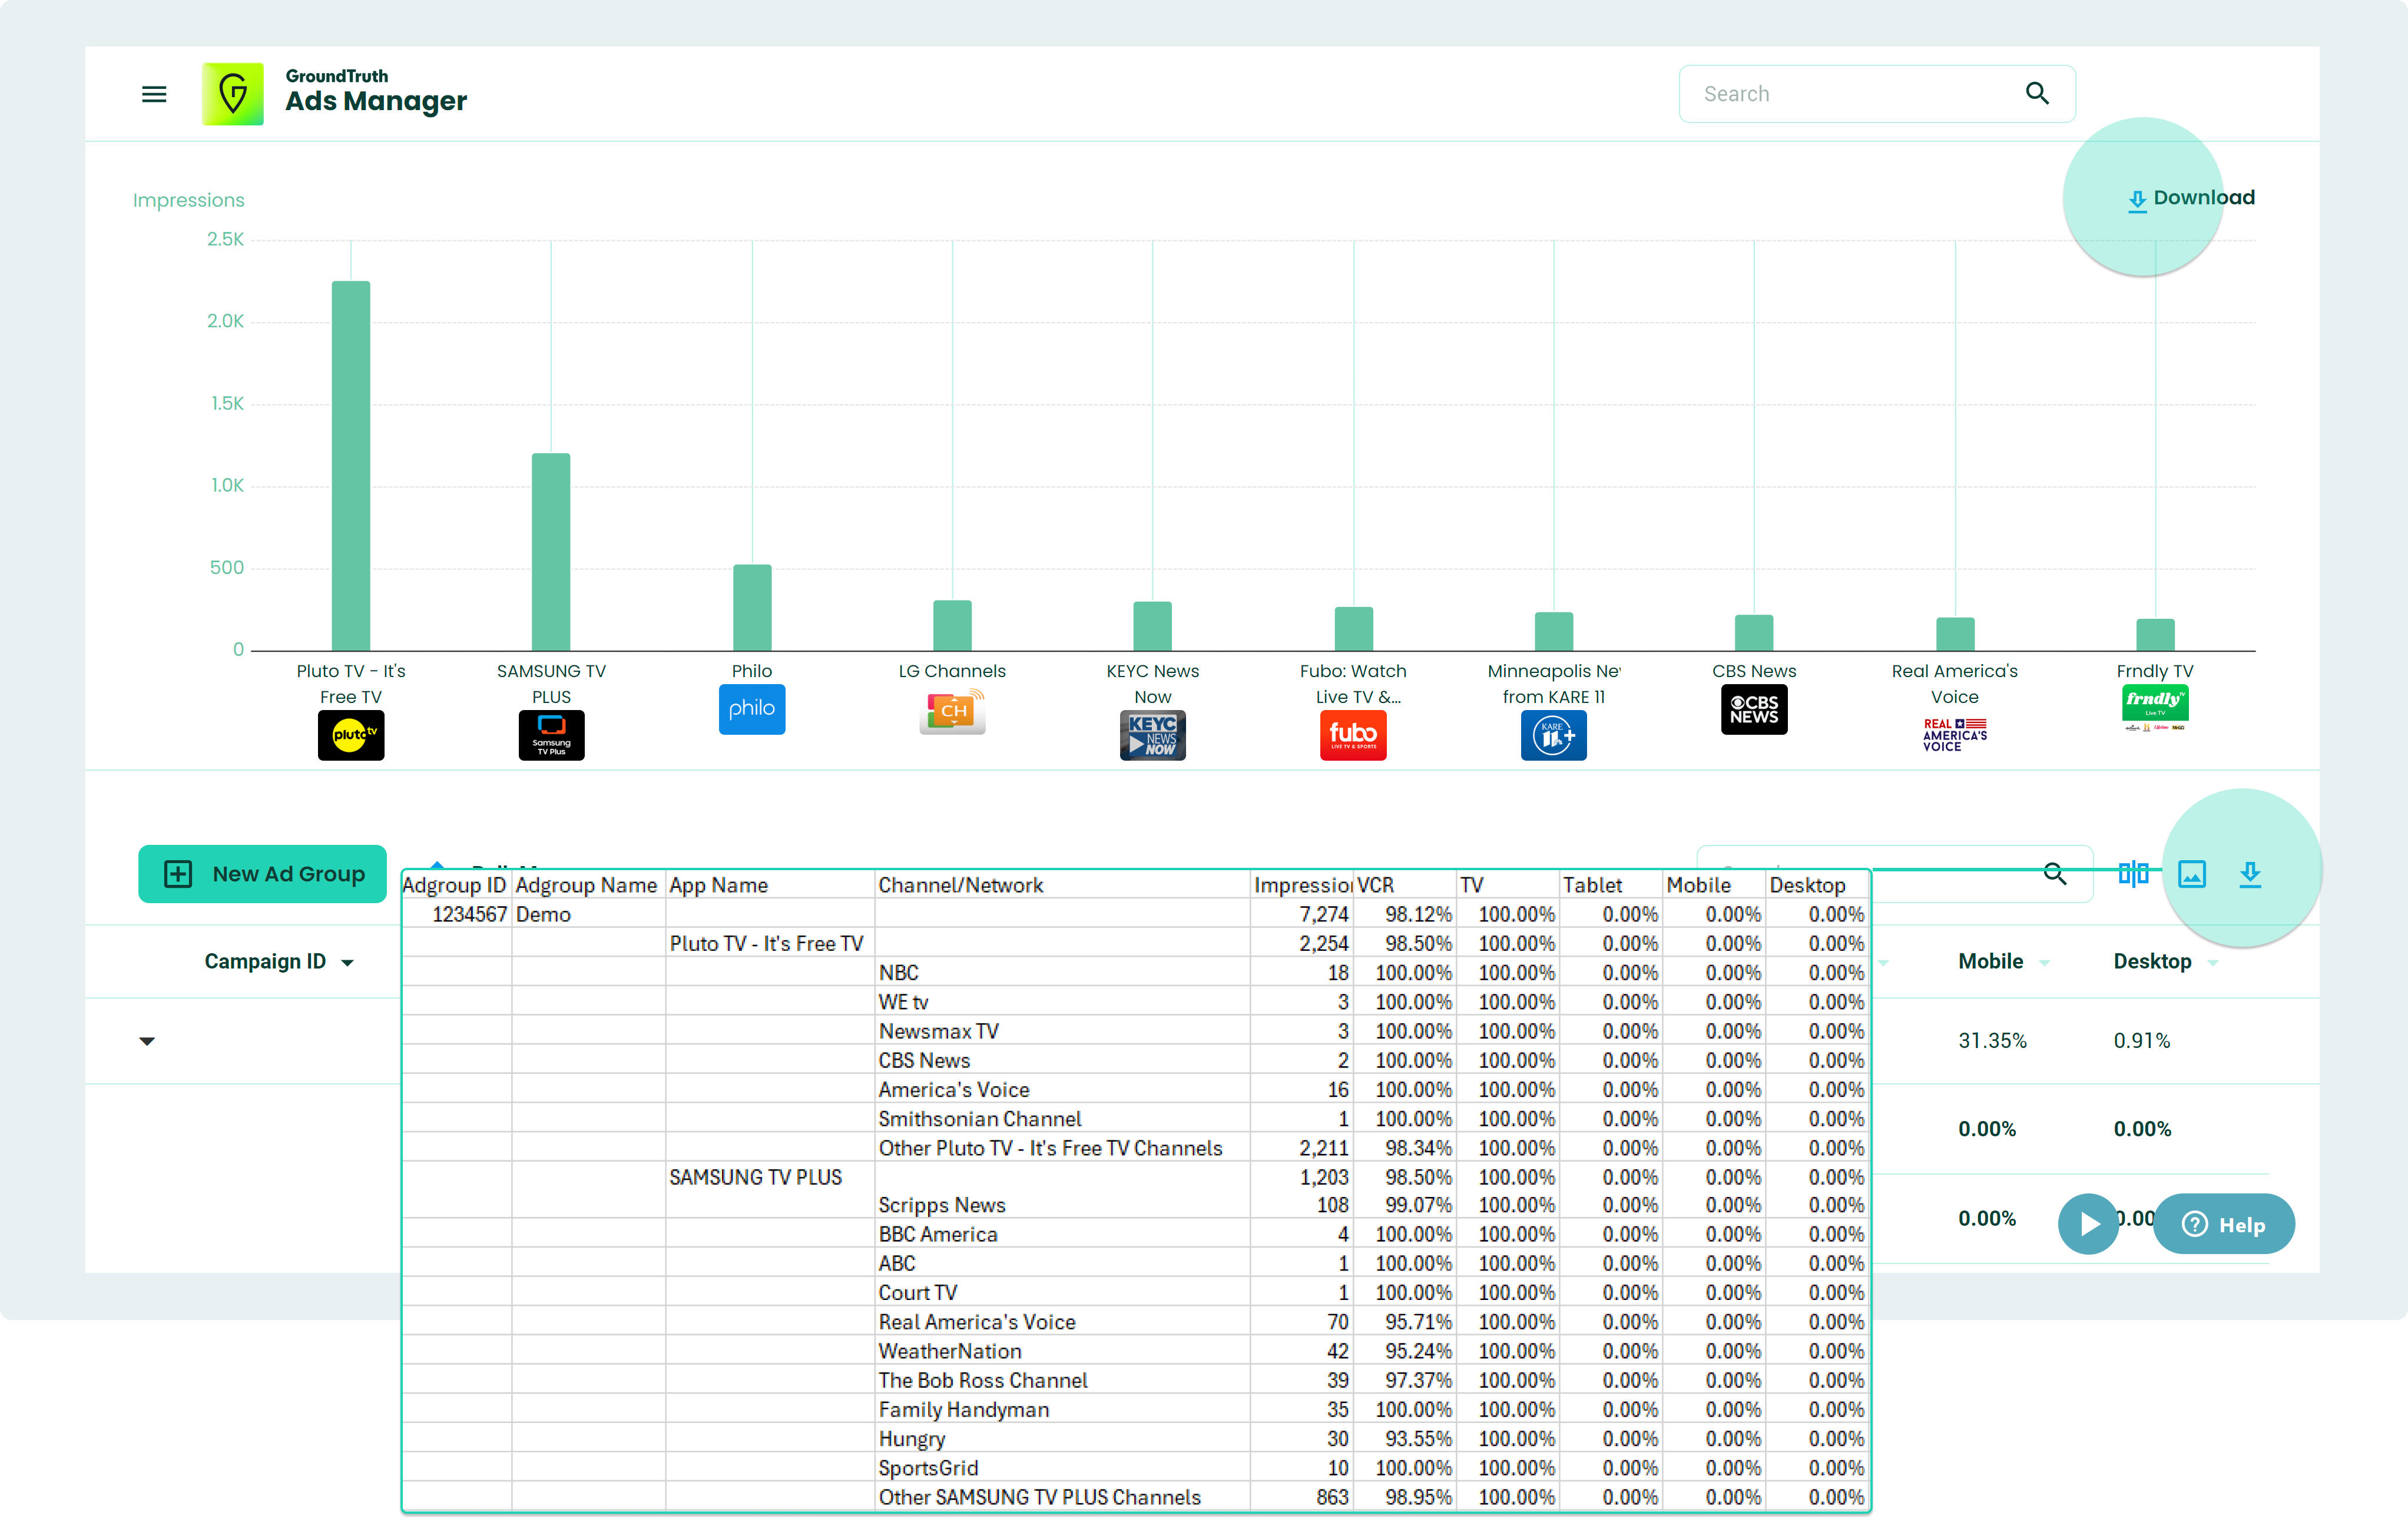Click the Philo app logo

tap(752, 709)
